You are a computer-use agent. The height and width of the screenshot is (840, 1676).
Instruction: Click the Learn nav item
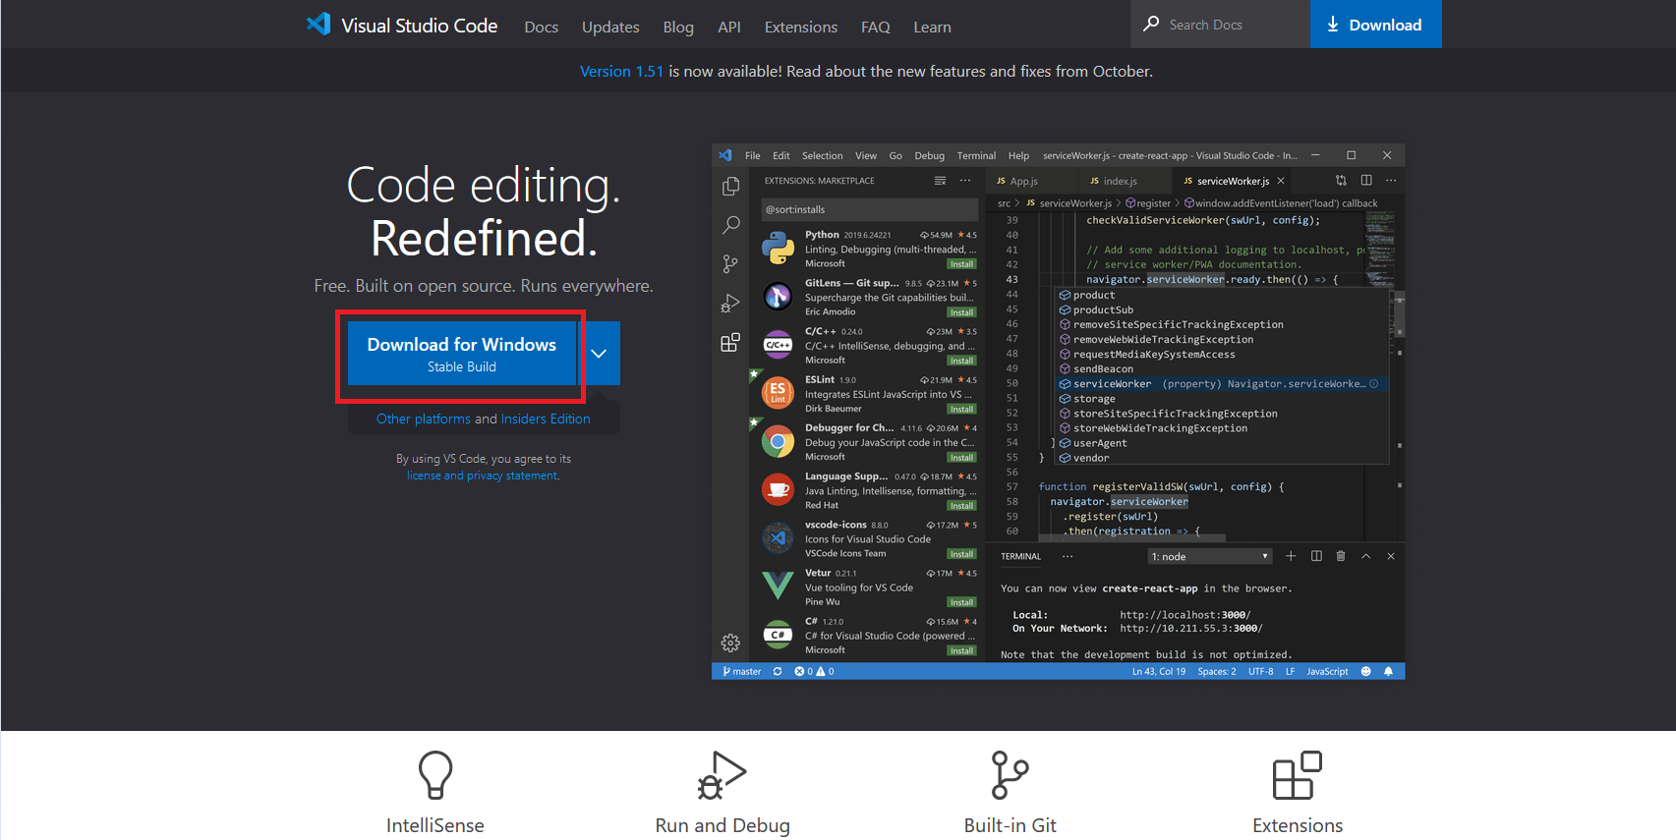click(x=932, y=27)
